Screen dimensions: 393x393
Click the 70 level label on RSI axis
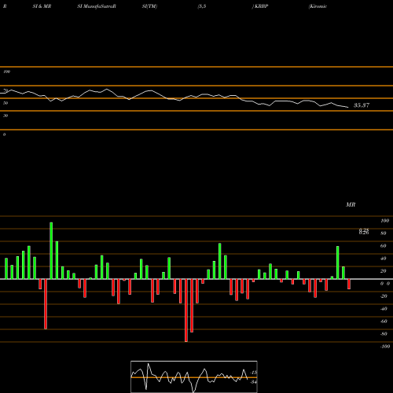[6, 90]
